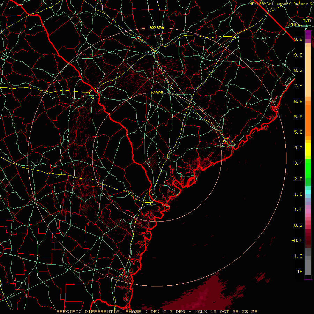Click the 'NEXLAB-College of DuPage' title text
This screenshot has width=314, height=314.
(278, 4)
